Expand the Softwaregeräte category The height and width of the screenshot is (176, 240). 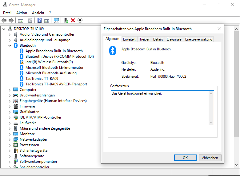pos(10,156)
